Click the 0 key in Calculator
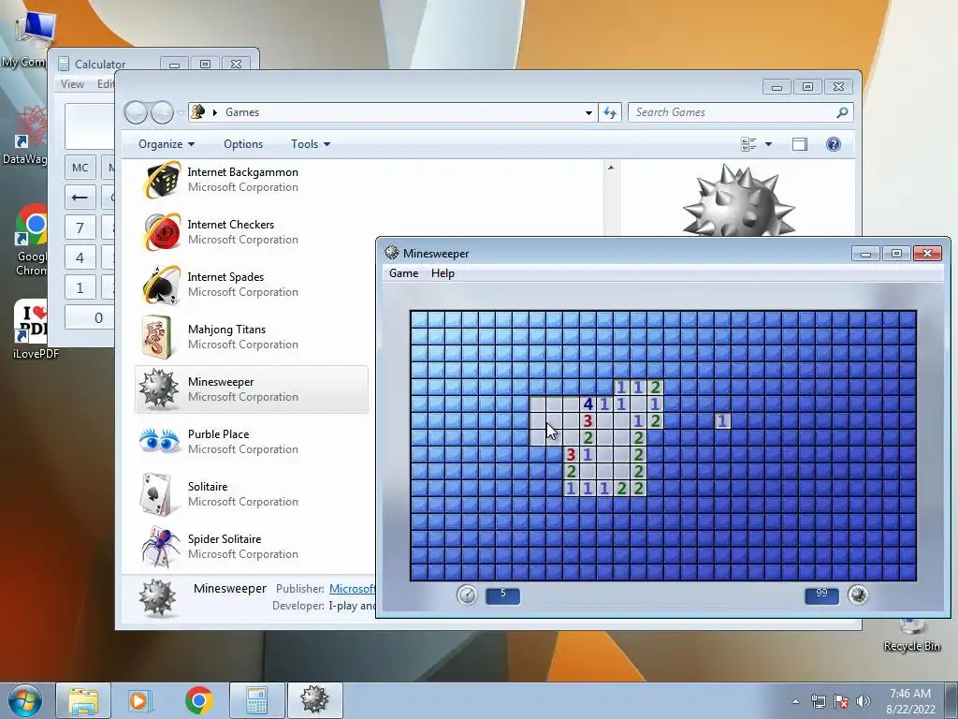This screenshot has height=719, width=958. click(x=90, y=318)
